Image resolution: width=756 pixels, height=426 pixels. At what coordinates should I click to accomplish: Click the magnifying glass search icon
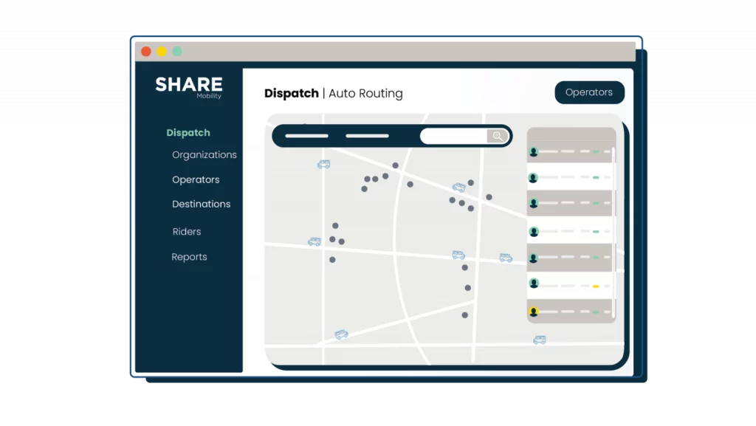[x=498, y=136]
